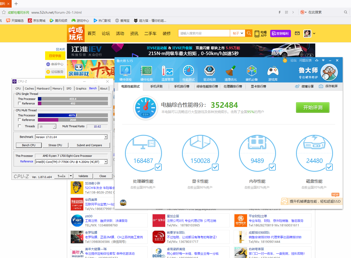The height and width of the screenshot is (258, 351).
Task: Open the 综合性能排行榜 tab
Action: point(207,87)
